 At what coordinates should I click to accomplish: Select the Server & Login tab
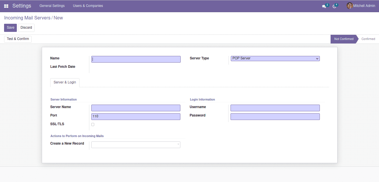tap(65, 83)
